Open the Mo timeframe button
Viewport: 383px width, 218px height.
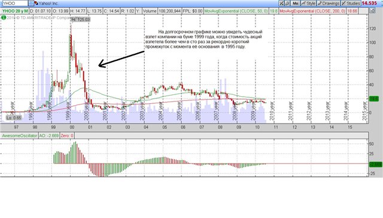(295, 4)
